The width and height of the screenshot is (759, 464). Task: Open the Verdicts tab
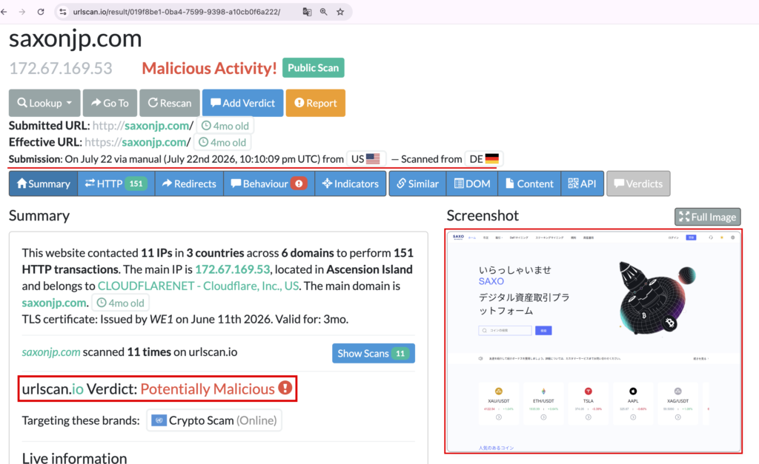pos(638,184)
